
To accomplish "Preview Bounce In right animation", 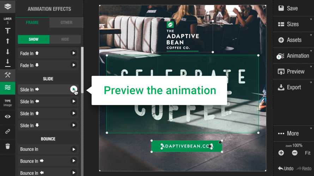I will 74,161.
